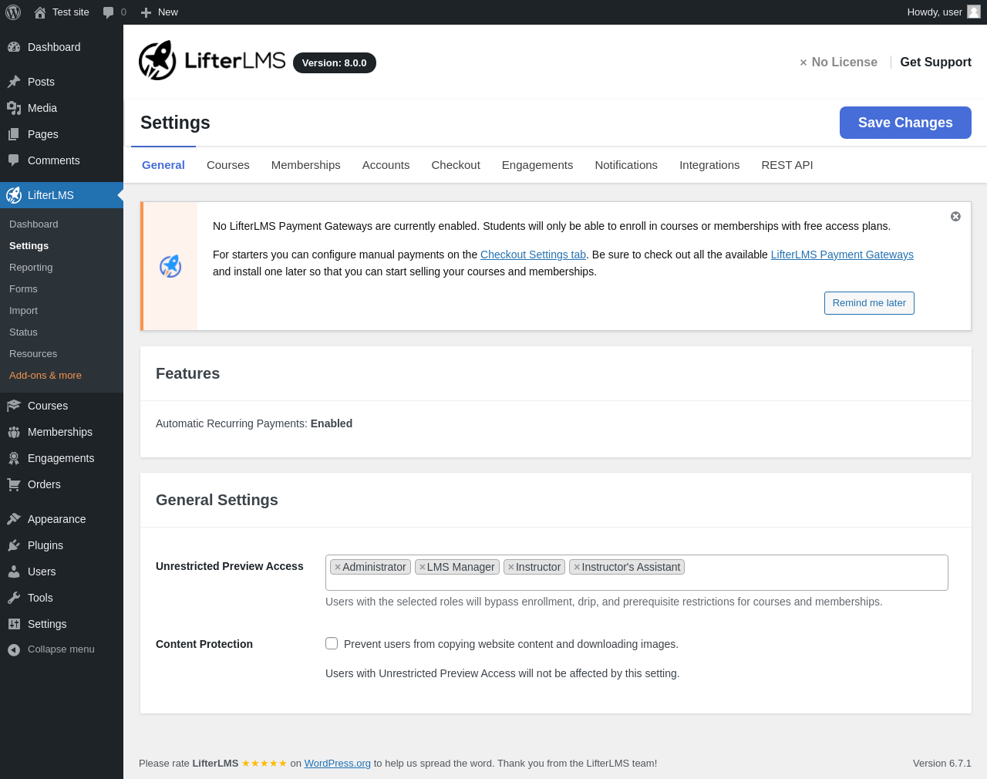Click the Posts pushpin icon
The width and height of the screenshot is (987, 779).
pos(14,82)
